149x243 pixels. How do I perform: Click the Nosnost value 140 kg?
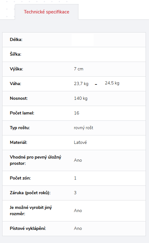click(x=81, y=99)
